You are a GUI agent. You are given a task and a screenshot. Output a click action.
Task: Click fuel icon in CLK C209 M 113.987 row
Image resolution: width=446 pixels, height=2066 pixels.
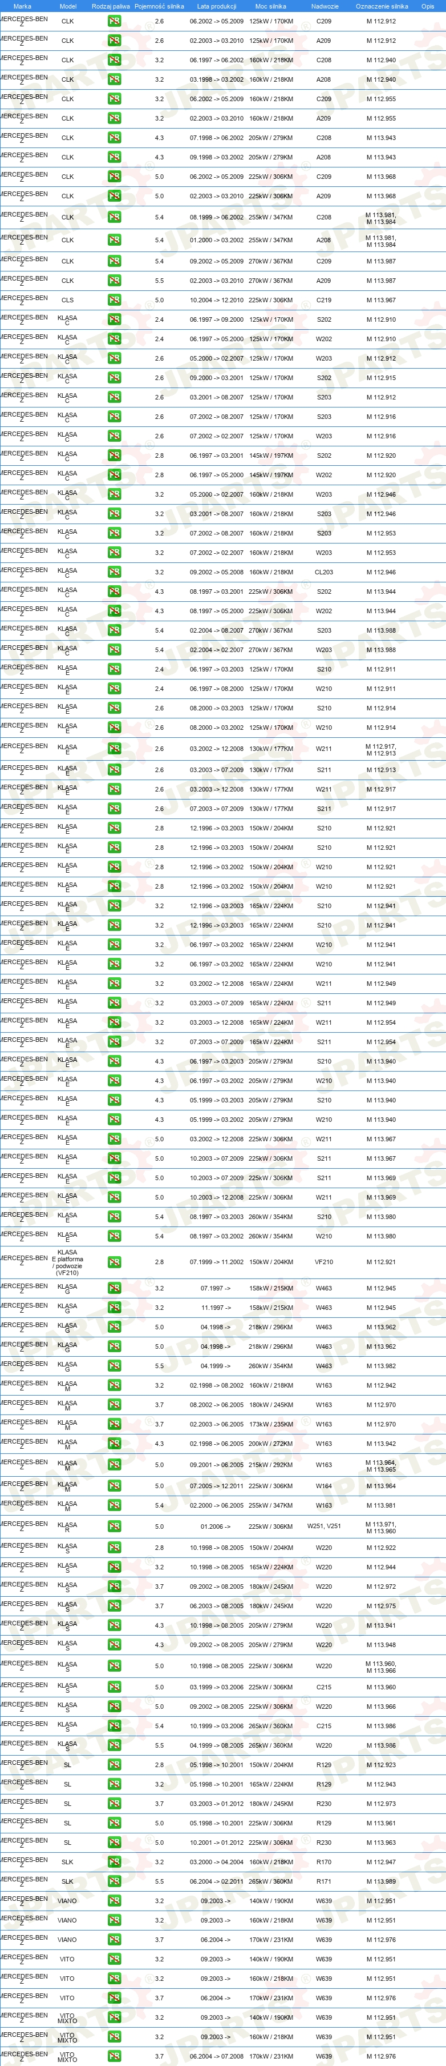[x=115, y=261]
